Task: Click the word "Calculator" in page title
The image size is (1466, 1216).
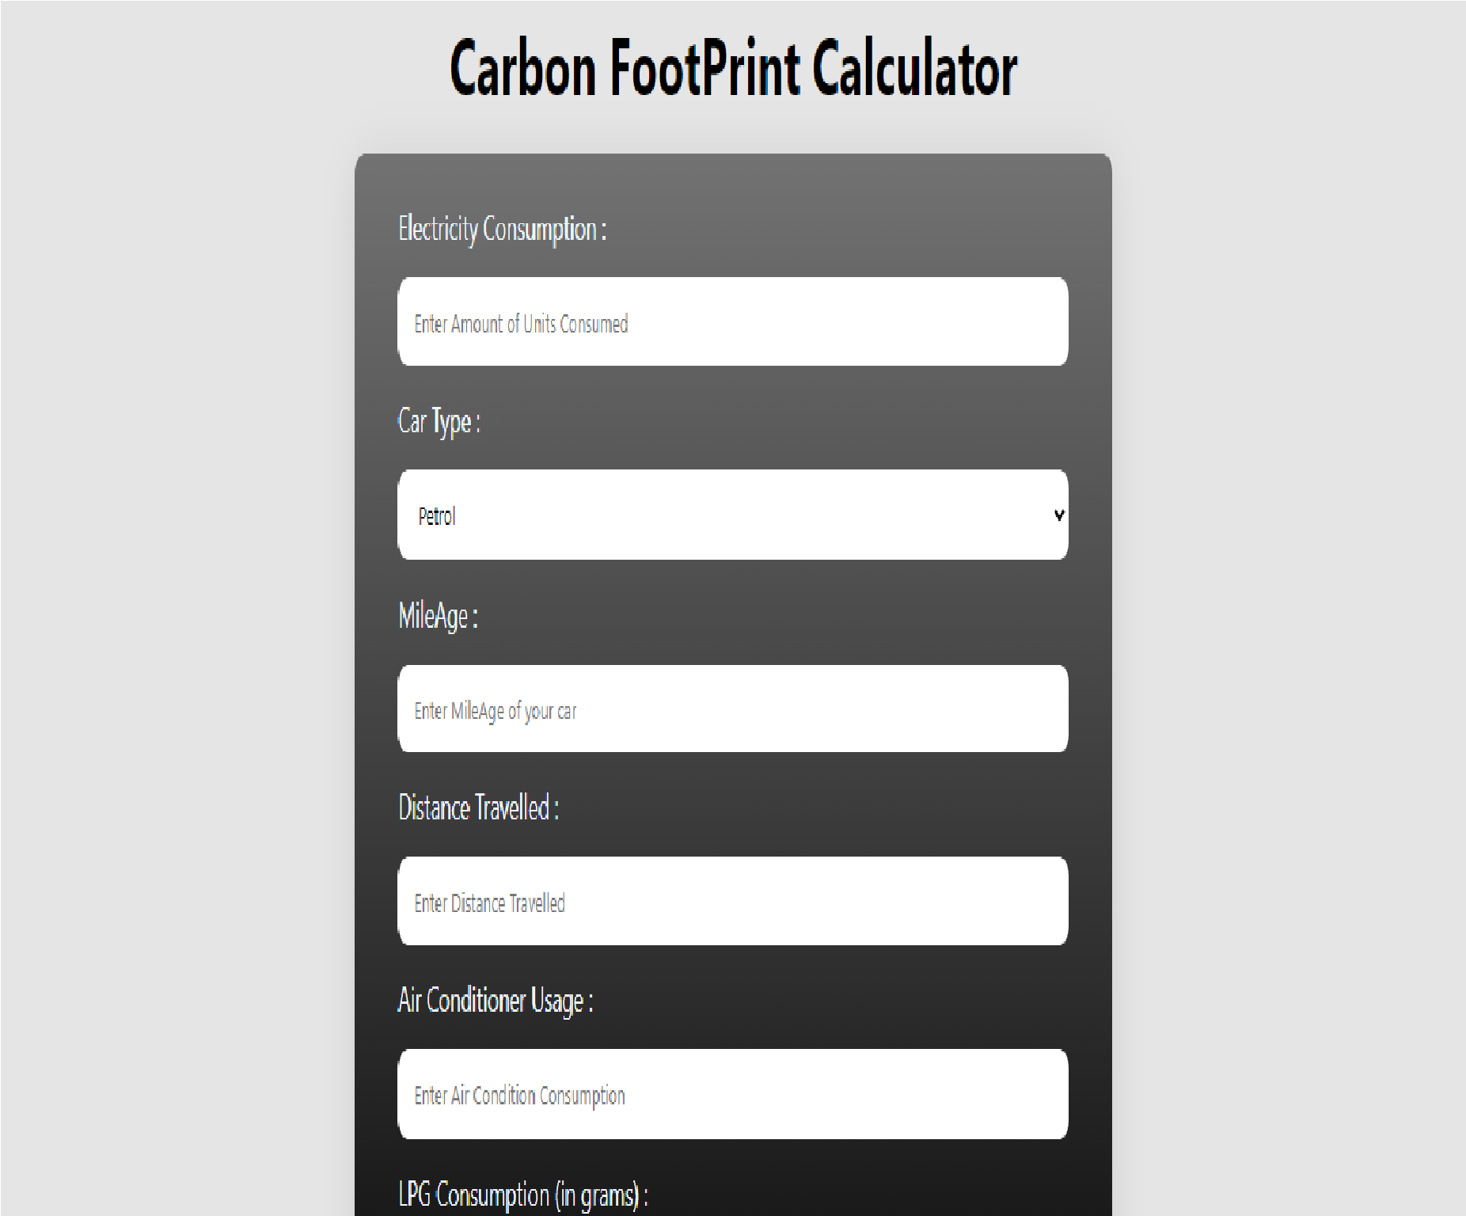Action: point(914,68)
